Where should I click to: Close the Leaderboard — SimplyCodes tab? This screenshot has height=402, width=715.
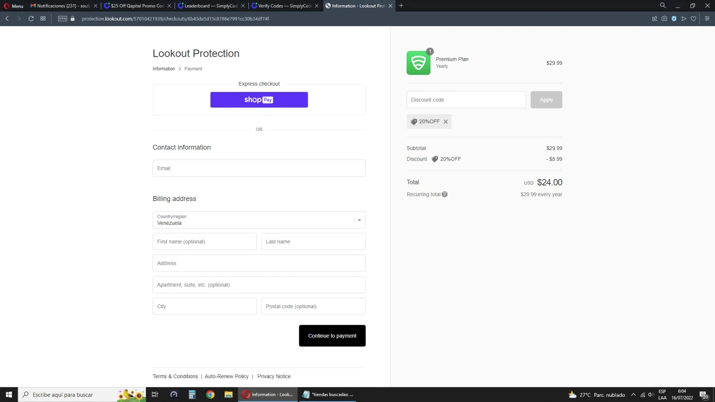(243, 6)
